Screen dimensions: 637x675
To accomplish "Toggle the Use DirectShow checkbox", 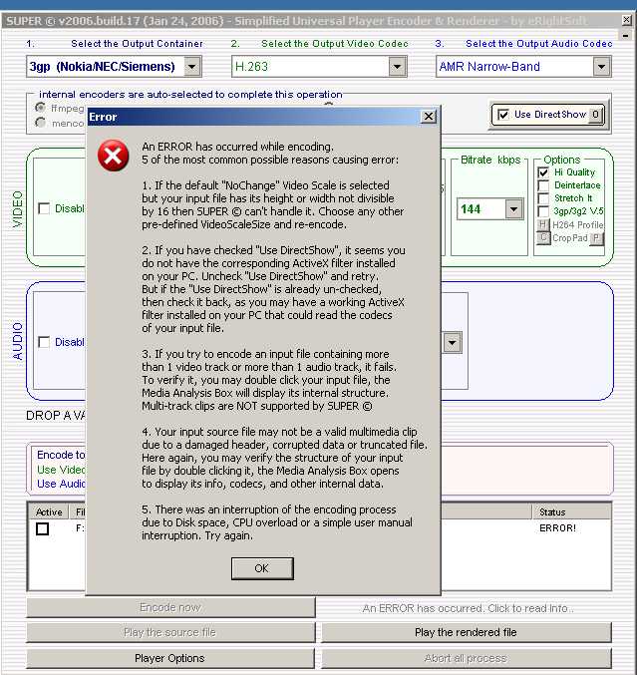I will pyautogui.click(x=502, y=115).
